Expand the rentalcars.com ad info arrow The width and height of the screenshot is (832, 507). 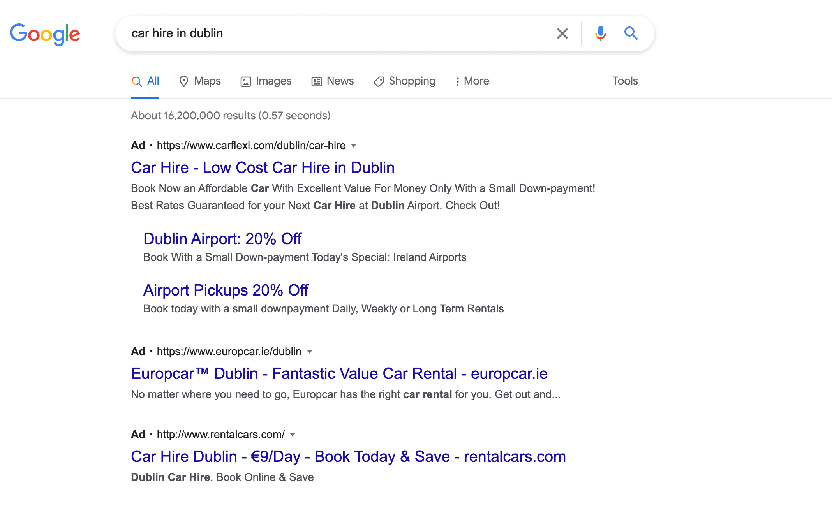click(292, 435)
